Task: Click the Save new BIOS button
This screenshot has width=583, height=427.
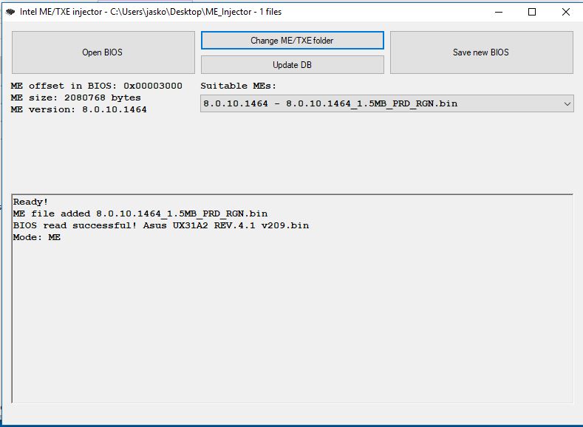Action: click(x=482, y=52)
